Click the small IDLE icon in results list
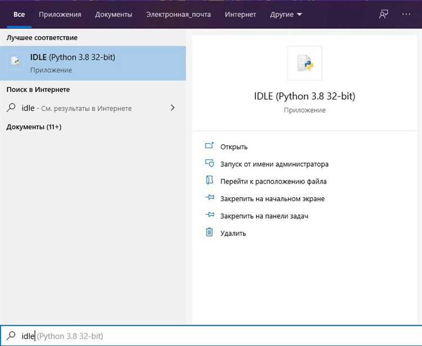The height and width of the screenshot is (346, 422). tap(15, 61)
